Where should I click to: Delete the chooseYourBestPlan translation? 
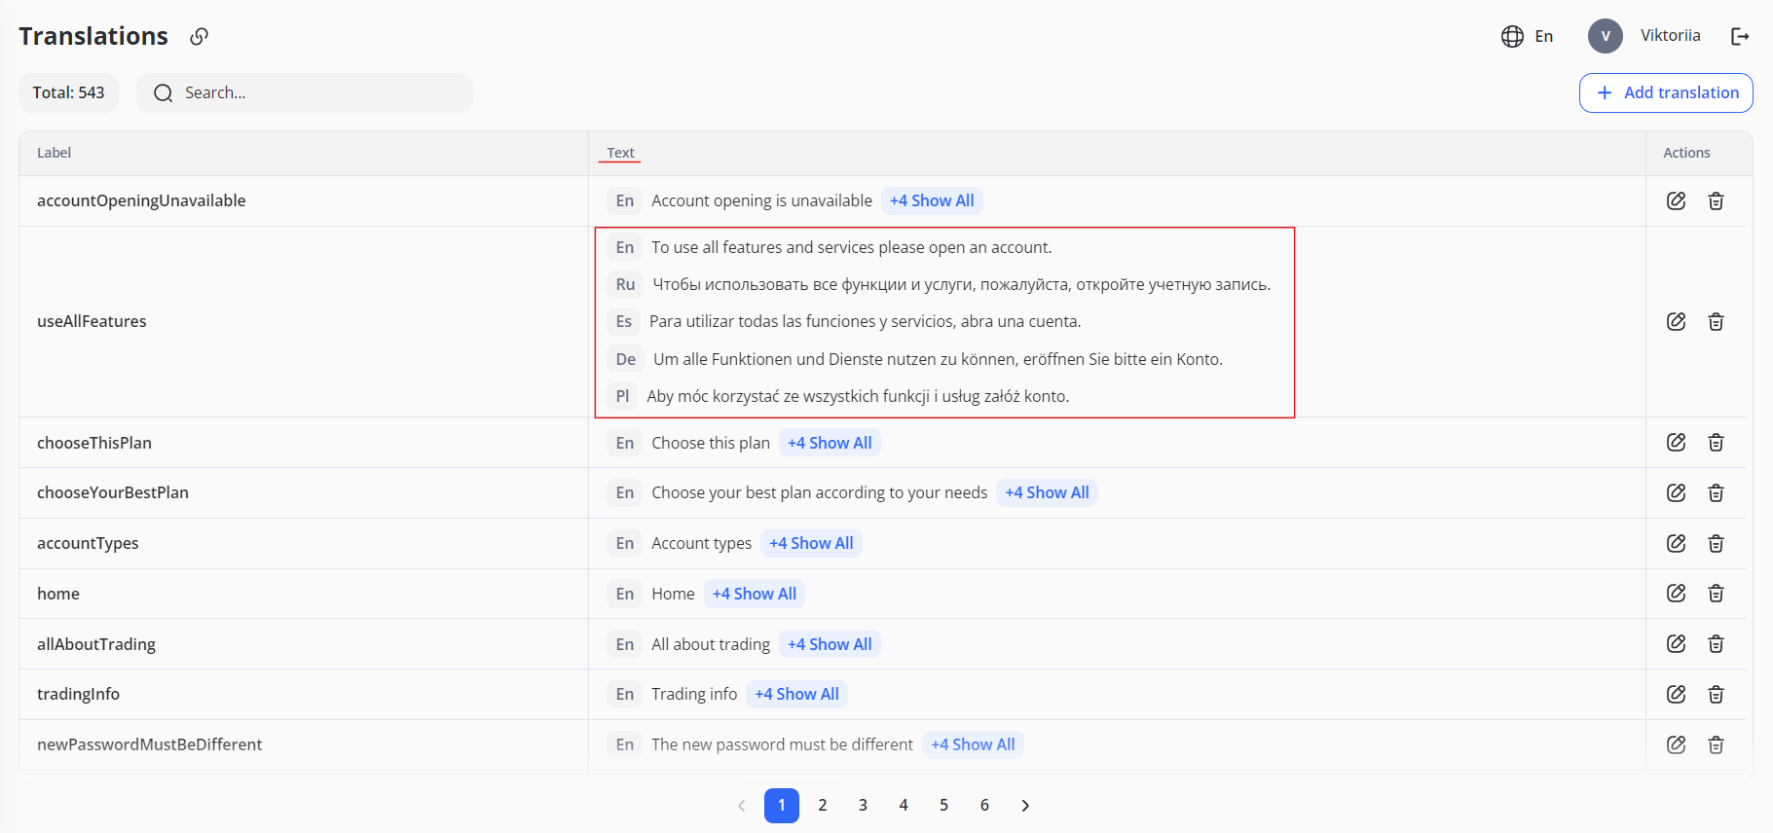coord(1716,492)
